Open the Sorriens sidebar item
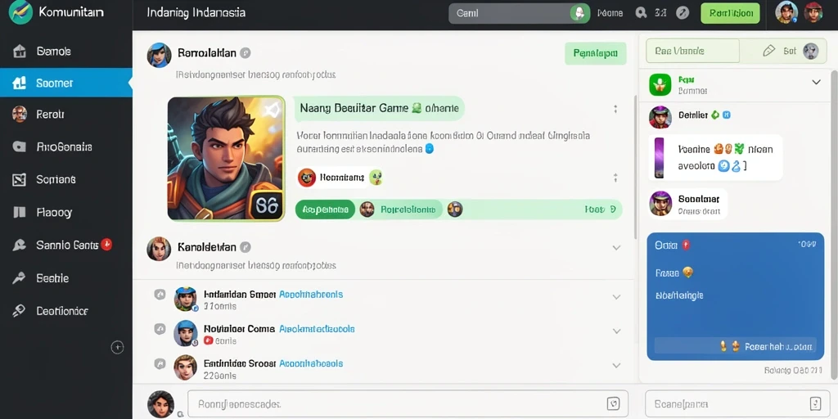Screen dimensions: 838x419 pos(66,179)
